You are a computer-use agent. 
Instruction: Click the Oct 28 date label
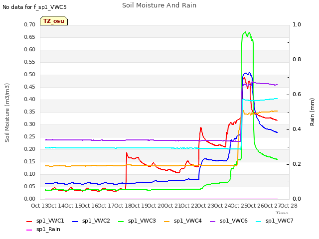[289, 206]
